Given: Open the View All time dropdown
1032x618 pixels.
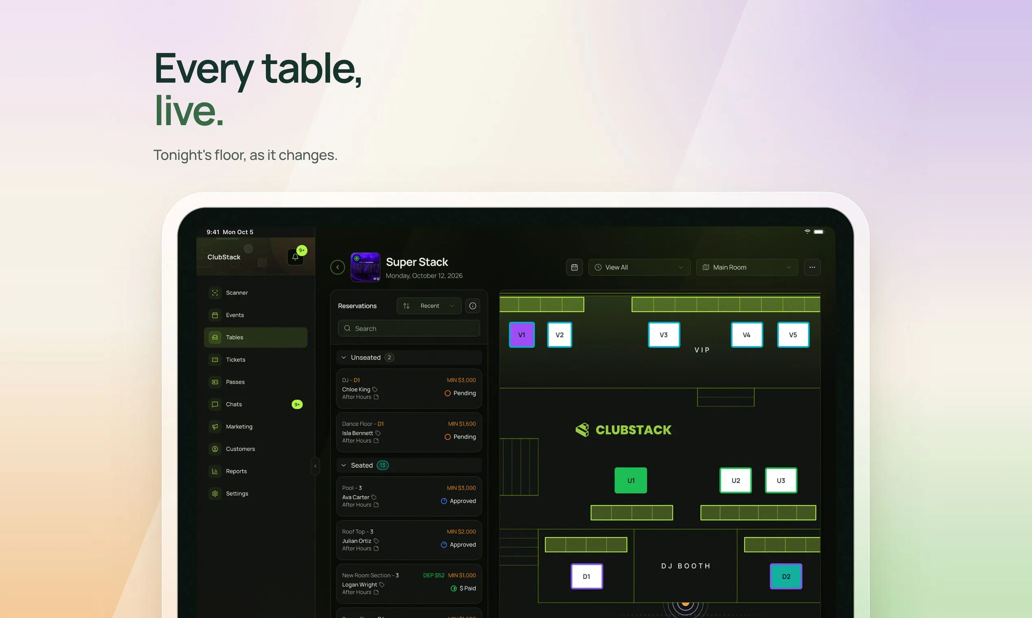Looking at the screenshot, I should (639, 268).
